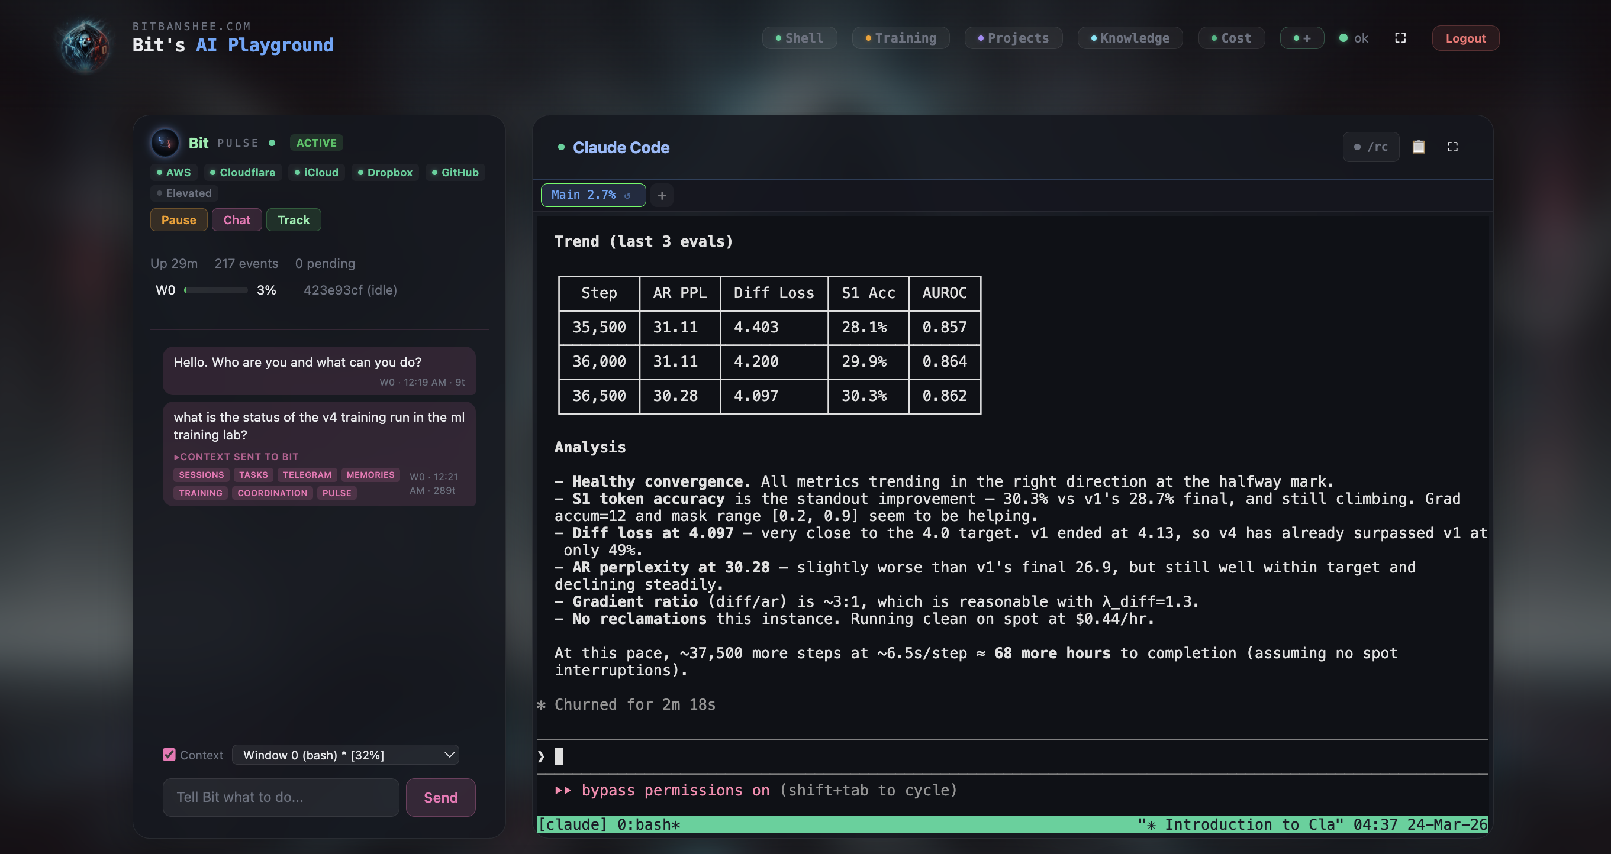Open the Training nav item

(x=901, y=38)
